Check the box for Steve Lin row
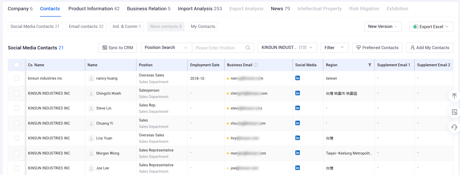 (16, 108)
